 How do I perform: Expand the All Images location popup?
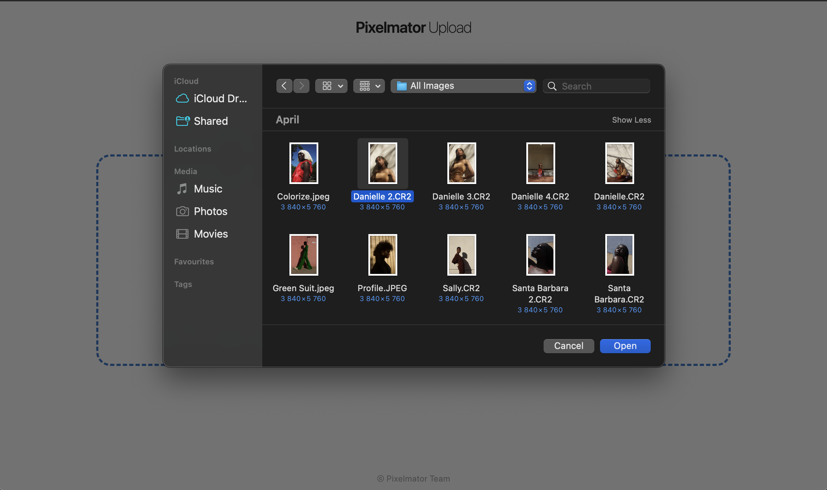click(x=463, y=86)
